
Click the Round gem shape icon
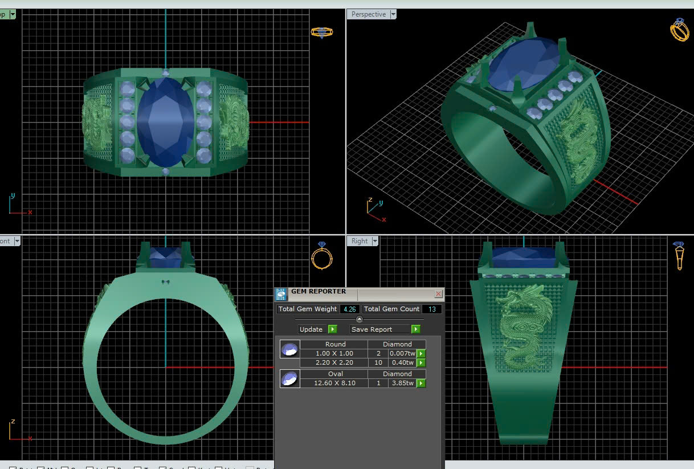point(289,349)
